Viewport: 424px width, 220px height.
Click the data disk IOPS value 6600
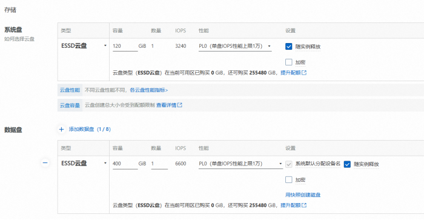pyautogui.click(x=181, y=164)
